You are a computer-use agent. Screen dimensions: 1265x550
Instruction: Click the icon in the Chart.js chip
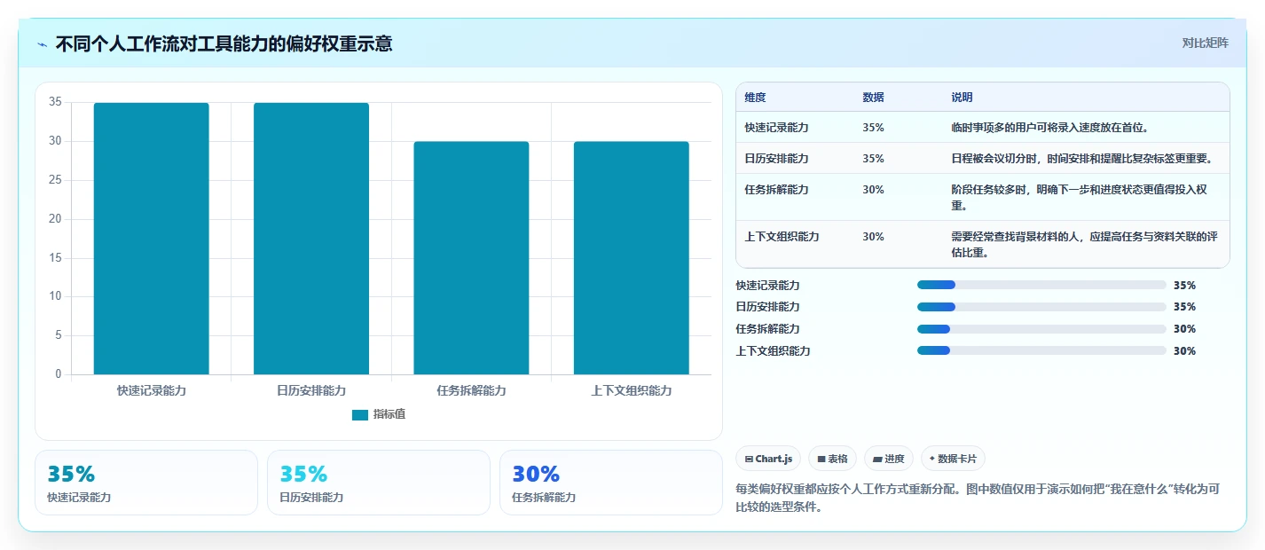tap(749, 460)
